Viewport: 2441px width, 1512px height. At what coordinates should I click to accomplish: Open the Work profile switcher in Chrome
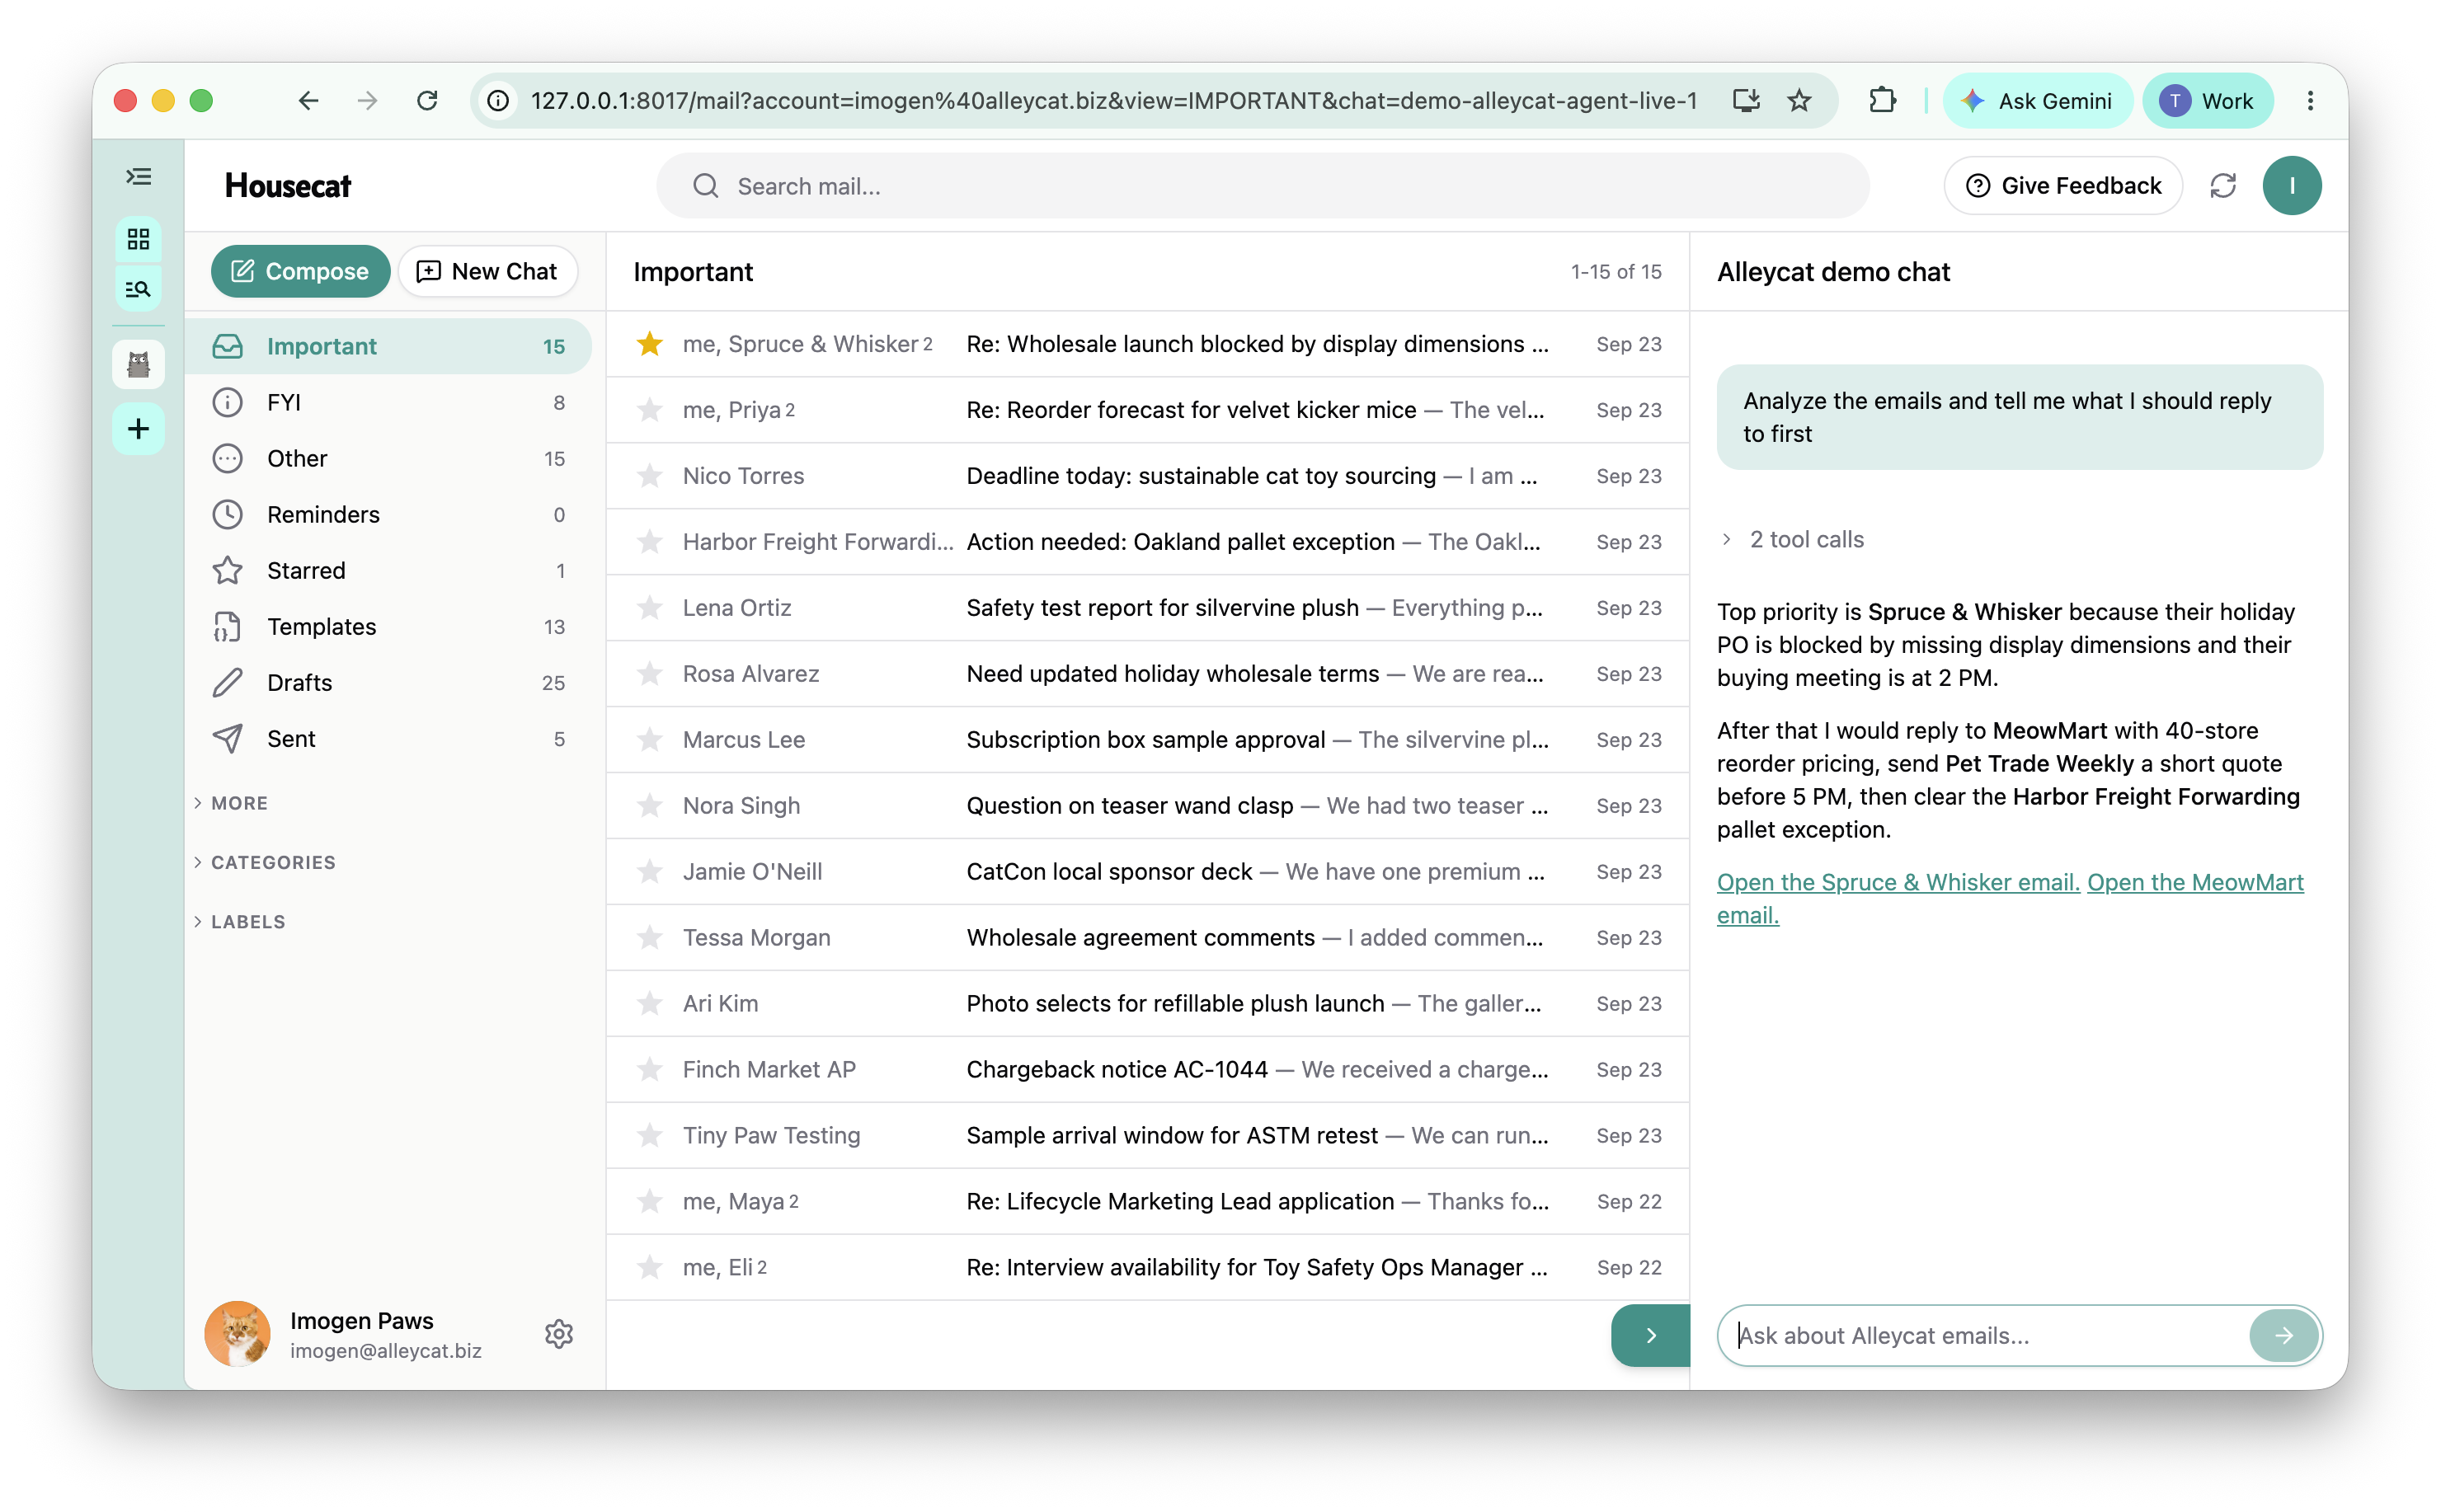point(2207,101)
